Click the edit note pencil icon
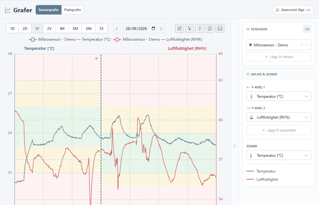 180,28
